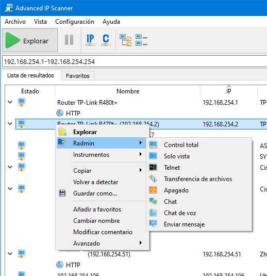Choose Solo vista in Radmin submenu

click(x=199, y=156)
